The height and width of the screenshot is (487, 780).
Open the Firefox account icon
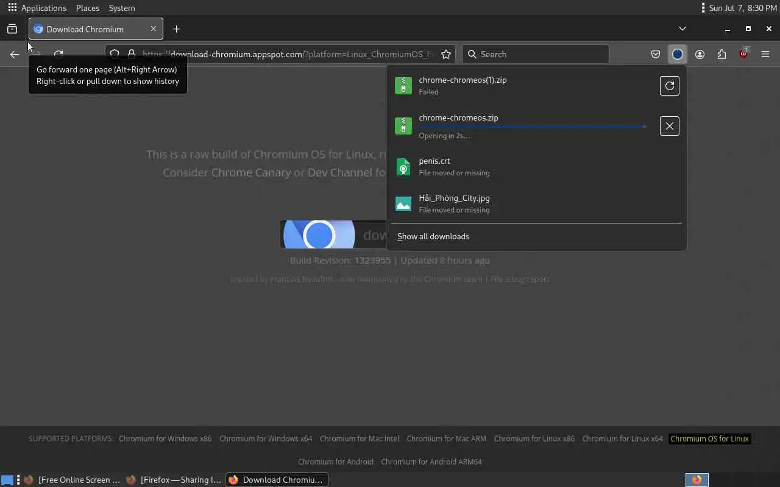point(700,54)
